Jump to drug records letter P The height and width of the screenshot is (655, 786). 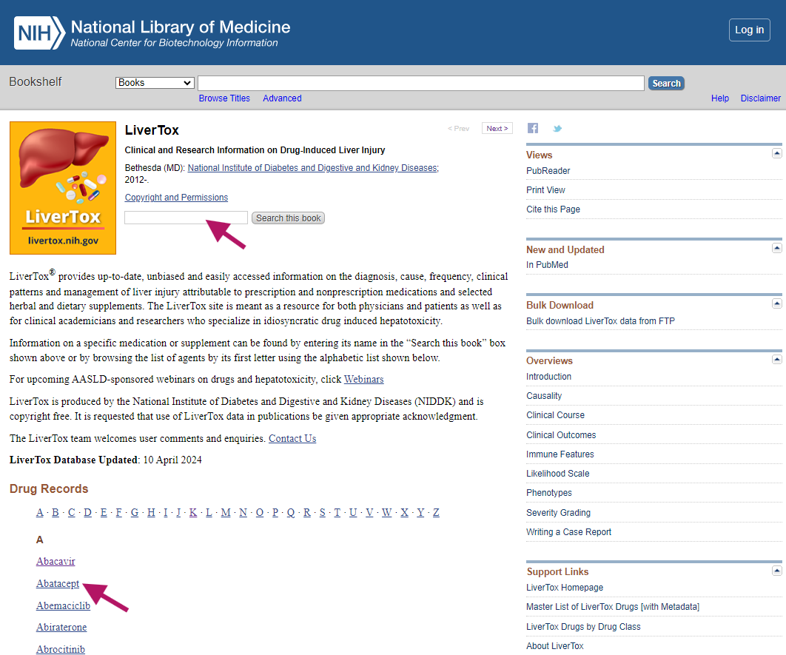click(275, 512)
